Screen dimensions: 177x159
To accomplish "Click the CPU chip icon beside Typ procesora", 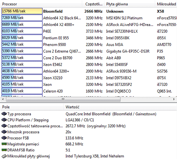I will (x=4, y=114).
